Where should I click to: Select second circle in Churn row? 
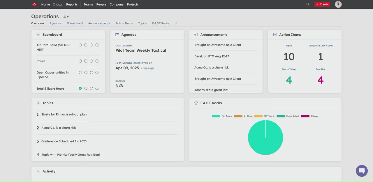point(86,61)
